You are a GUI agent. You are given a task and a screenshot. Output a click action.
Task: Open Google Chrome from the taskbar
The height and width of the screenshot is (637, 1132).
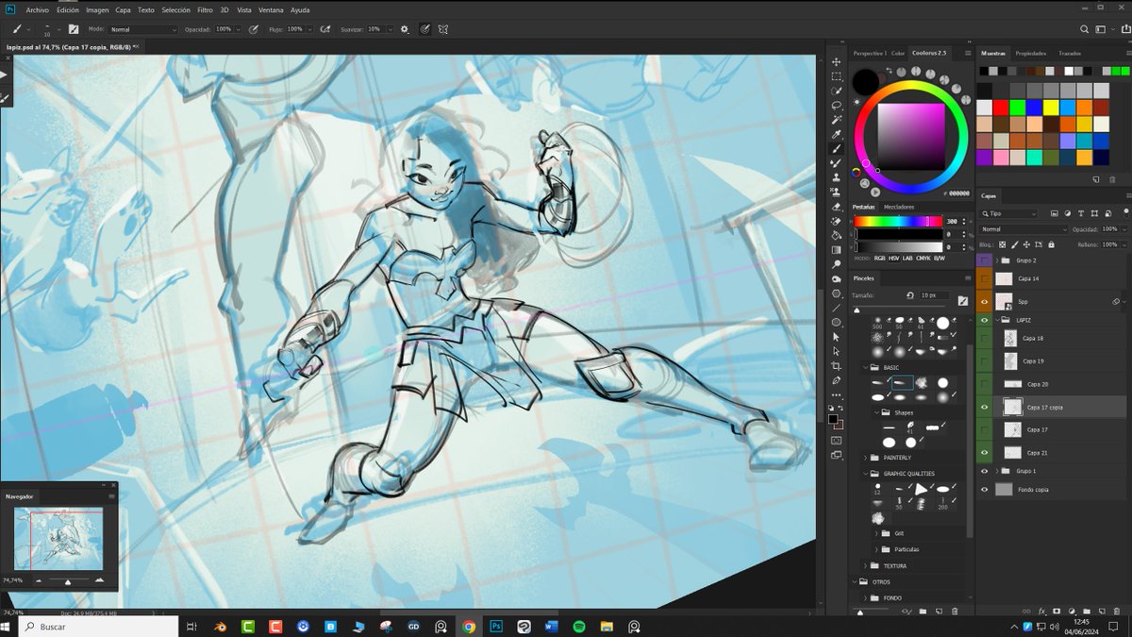click(469, 626)
